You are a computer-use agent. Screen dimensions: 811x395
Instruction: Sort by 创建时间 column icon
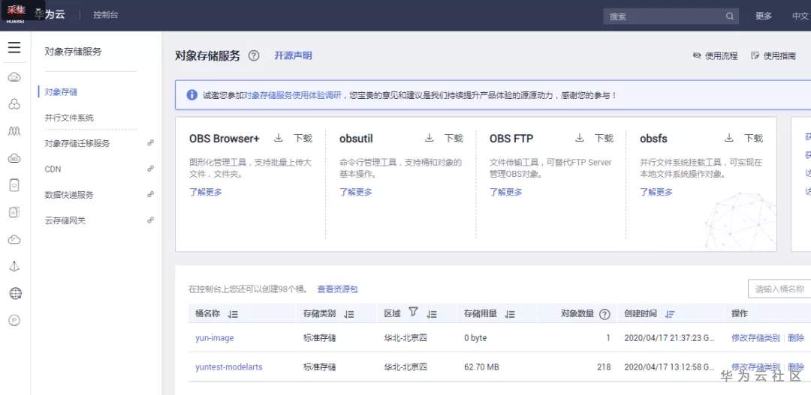click(670, 314)
